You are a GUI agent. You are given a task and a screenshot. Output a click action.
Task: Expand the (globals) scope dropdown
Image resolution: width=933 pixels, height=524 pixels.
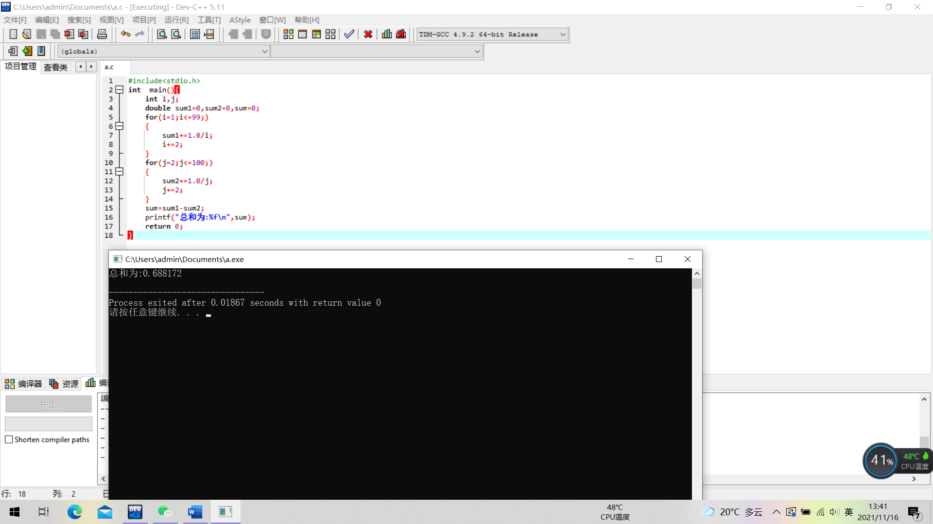click(264, 51)
